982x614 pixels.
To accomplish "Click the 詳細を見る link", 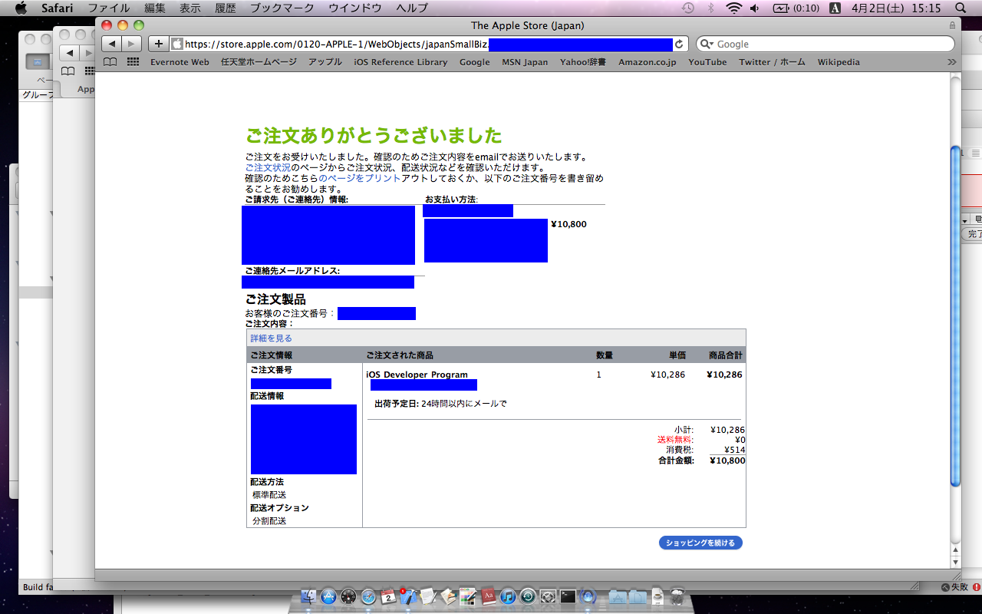I will point(271,338).
